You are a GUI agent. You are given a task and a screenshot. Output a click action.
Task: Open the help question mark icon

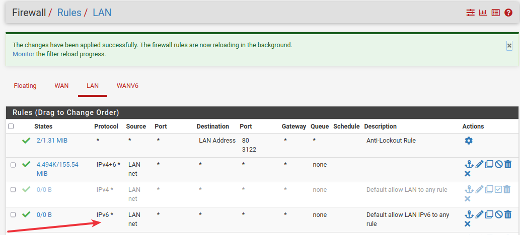pos(508,13)
